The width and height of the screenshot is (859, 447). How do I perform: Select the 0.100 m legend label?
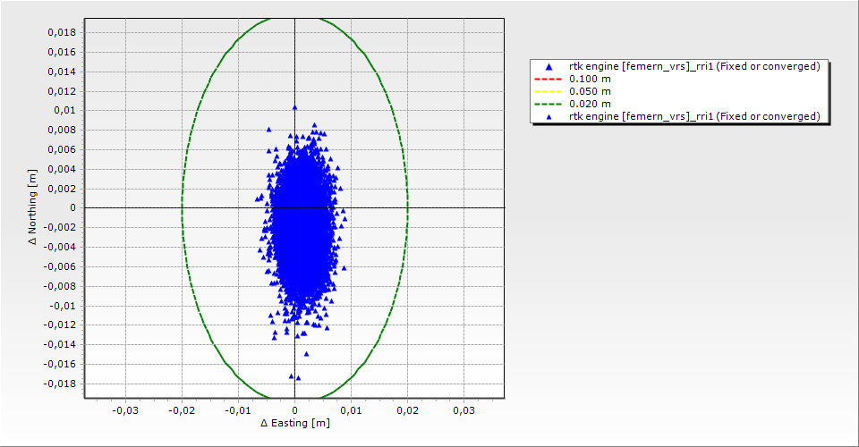pyautogui.click(x=591, y=80)
